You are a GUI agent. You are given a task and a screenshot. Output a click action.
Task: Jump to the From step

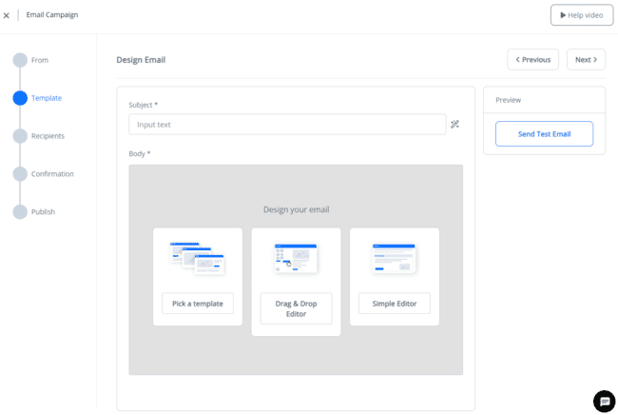click(40, 60)
